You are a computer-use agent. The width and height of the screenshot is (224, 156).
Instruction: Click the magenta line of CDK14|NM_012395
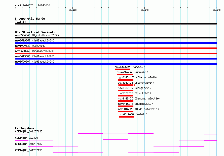coord(116,140)
